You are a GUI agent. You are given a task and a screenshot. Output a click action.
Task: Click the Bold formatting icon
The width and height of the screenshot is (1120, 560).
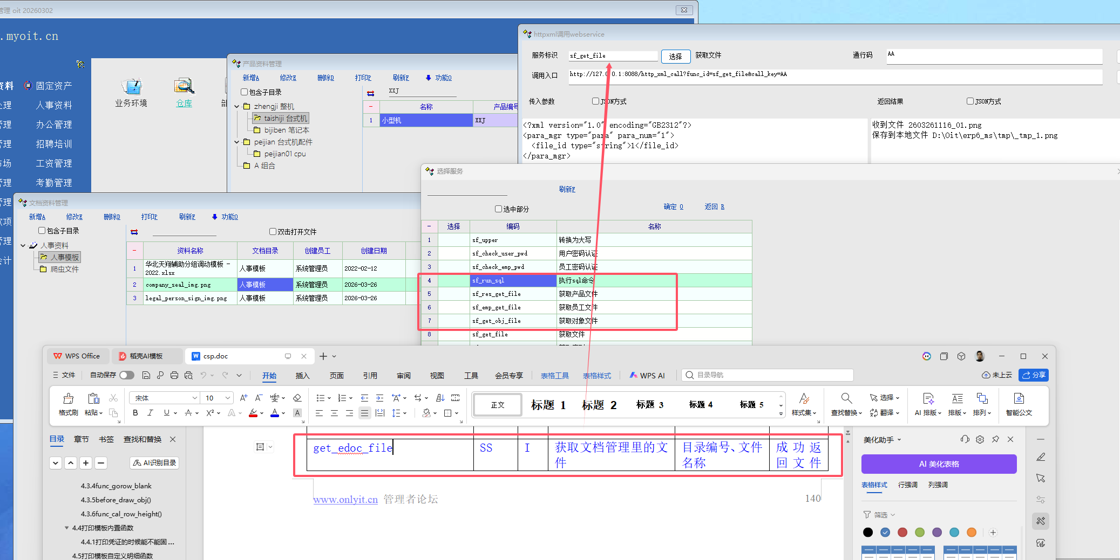(x=135, y=413)
